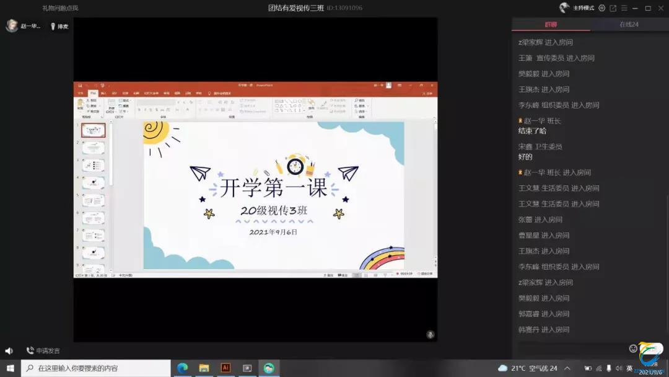Click the Windows Start button
Viewport: 669px width, 377px height.
pos(10,368)
